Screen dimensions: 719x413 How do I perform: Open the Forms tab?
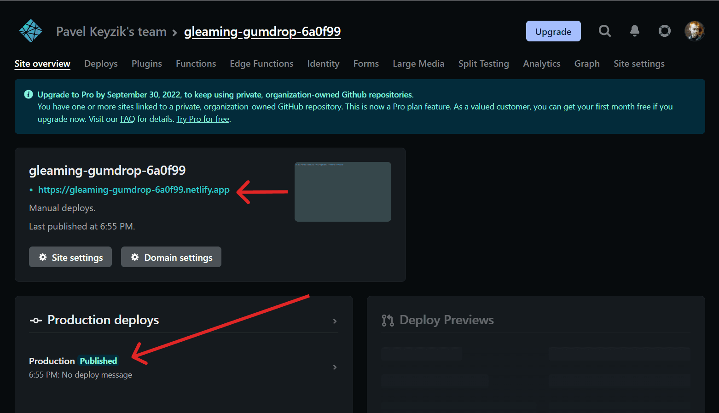[366, 63]
